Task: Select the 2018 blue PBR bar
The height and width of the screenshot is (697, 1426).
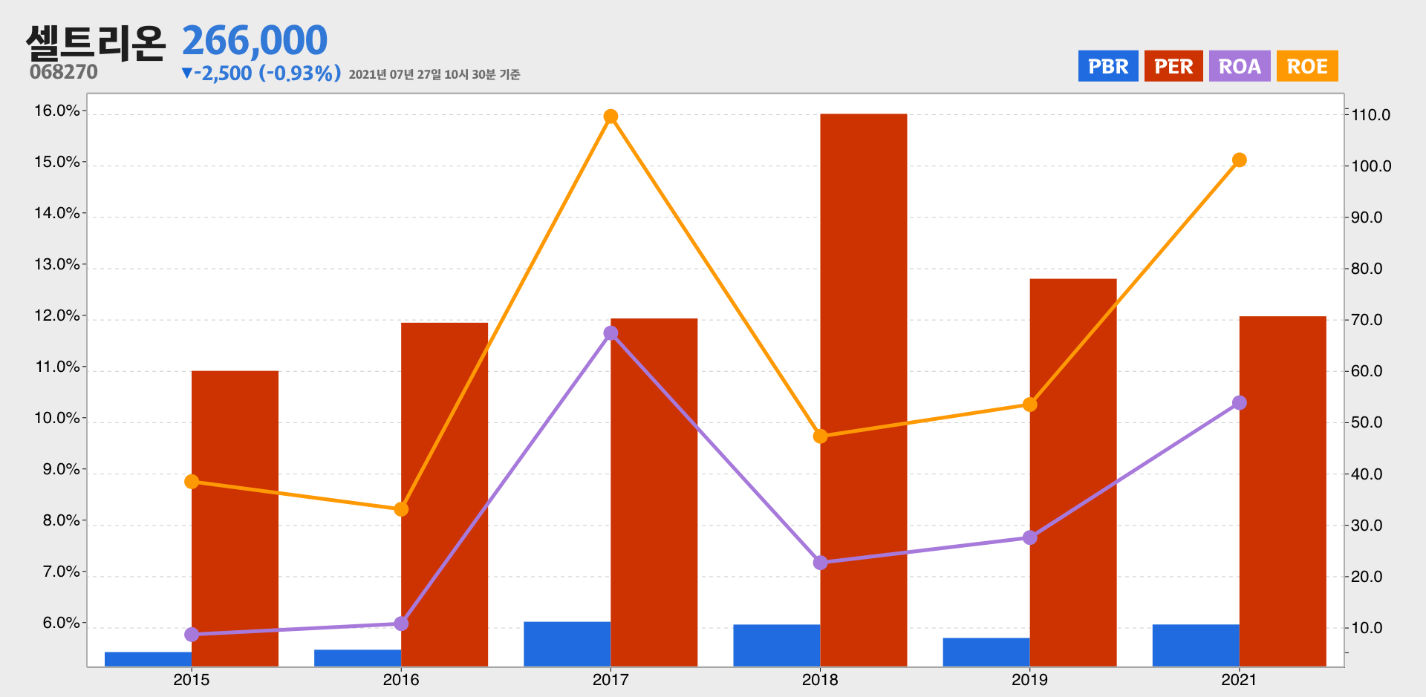Action: coord(777,645)
